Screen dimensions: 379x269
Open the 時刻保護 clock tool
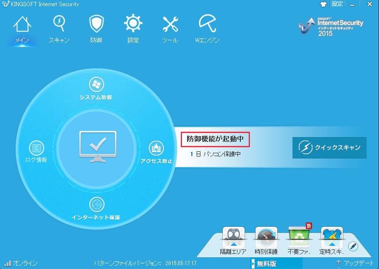pos(266,241)
